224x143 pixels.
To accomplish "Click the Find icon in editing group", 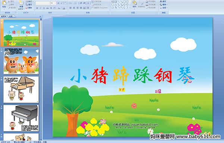I will tap(163, 1).
